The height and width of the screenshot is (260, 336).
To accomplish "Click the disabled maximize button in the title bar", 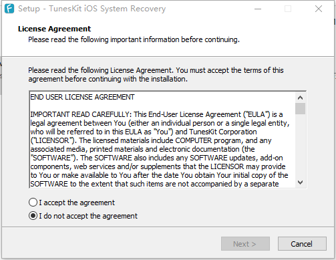I will tap(288, 9).
